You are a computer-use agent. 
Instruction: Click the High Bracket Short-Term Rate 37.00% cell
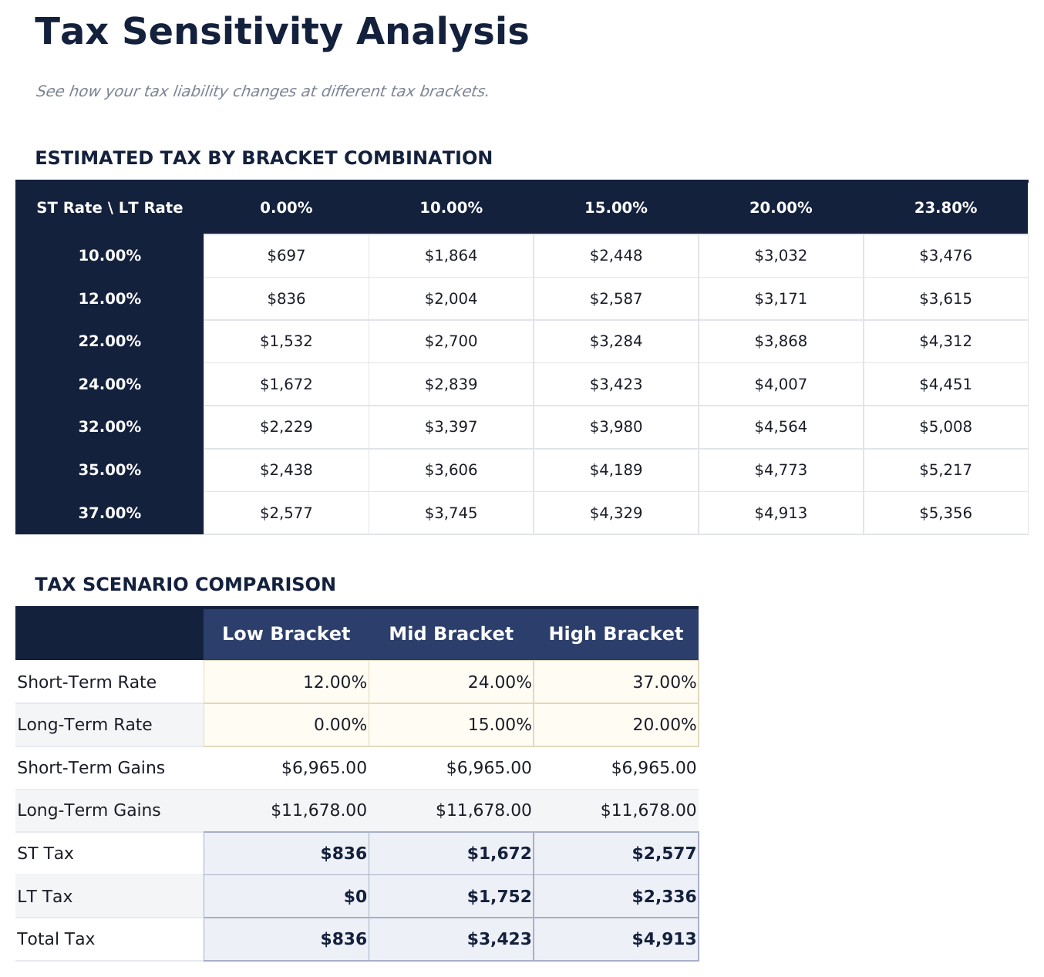point(616,682)
